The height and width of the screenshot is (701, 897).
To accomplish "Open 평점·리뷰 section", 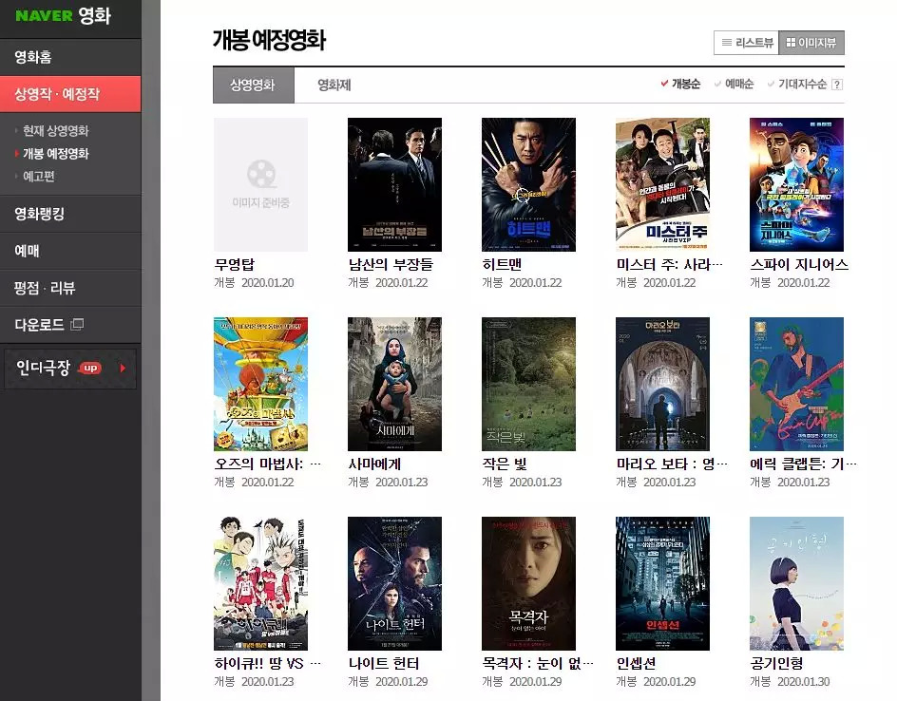I will point(70,288).
